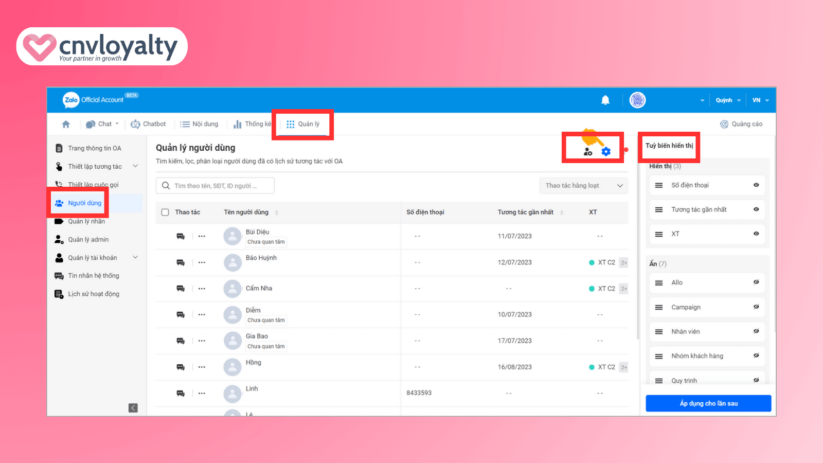Viewport: 823px width, 463px height.
Task: Click the OA profile avatar
Action: click(637, 100)
